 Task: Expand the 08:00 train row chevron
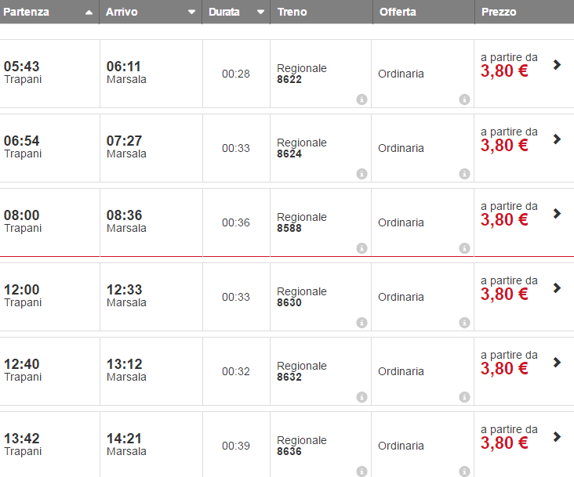pyautogui.click(x=557, y=214)
